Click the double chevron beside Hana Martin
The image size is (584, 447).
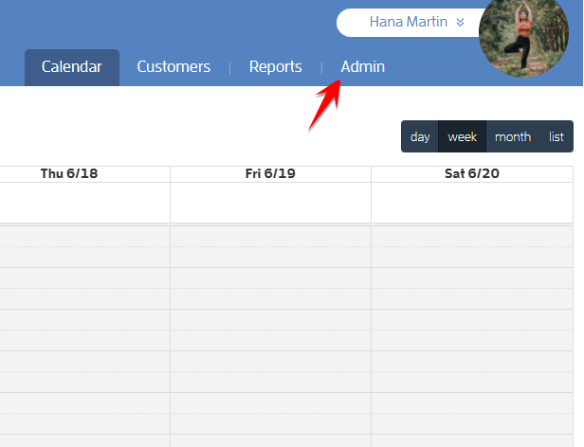[461, 23]
